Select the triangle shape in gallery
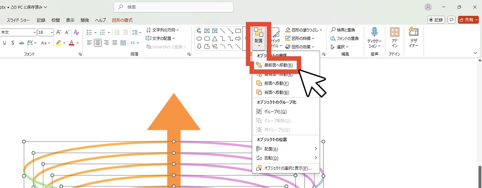482x188 pixels. [x=215, y=39]
